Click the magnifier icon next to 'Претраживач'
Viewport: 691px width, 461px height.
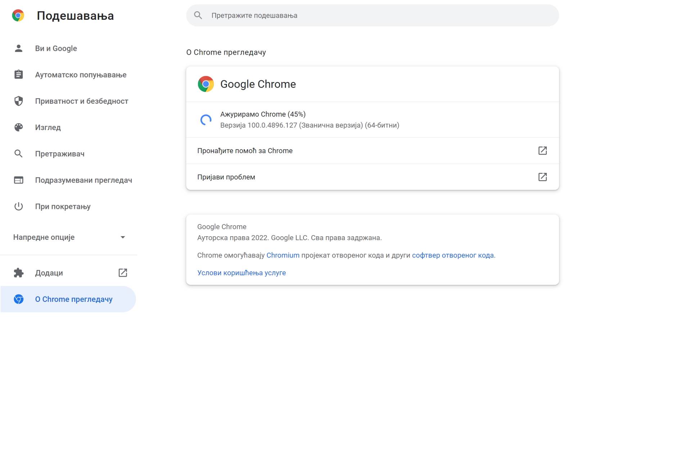pos(18,153)
